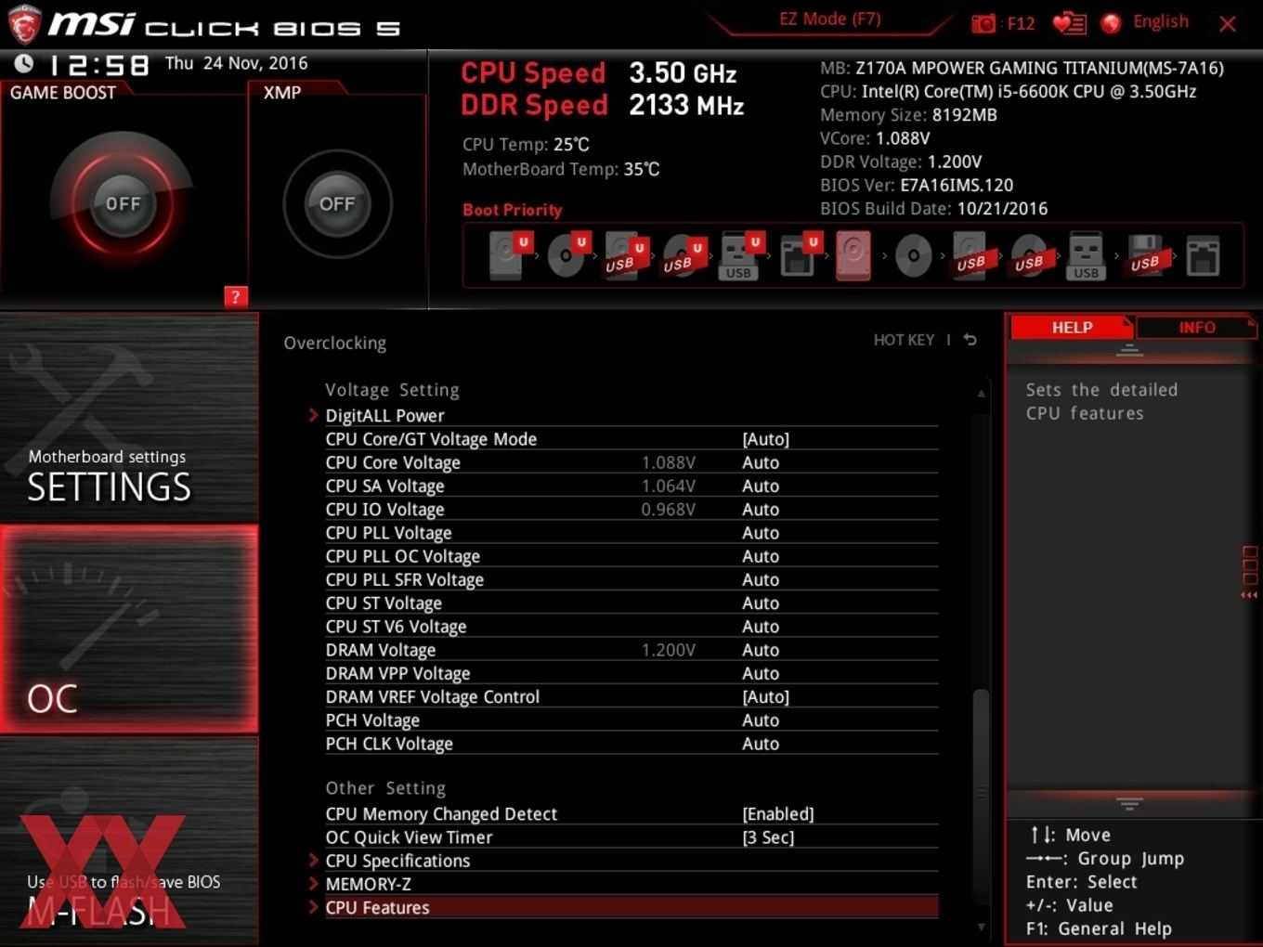The width and height of the screenshot is (1263, 947).
Task: Click the MSI dragon shield logo
Action: point(24,23)
